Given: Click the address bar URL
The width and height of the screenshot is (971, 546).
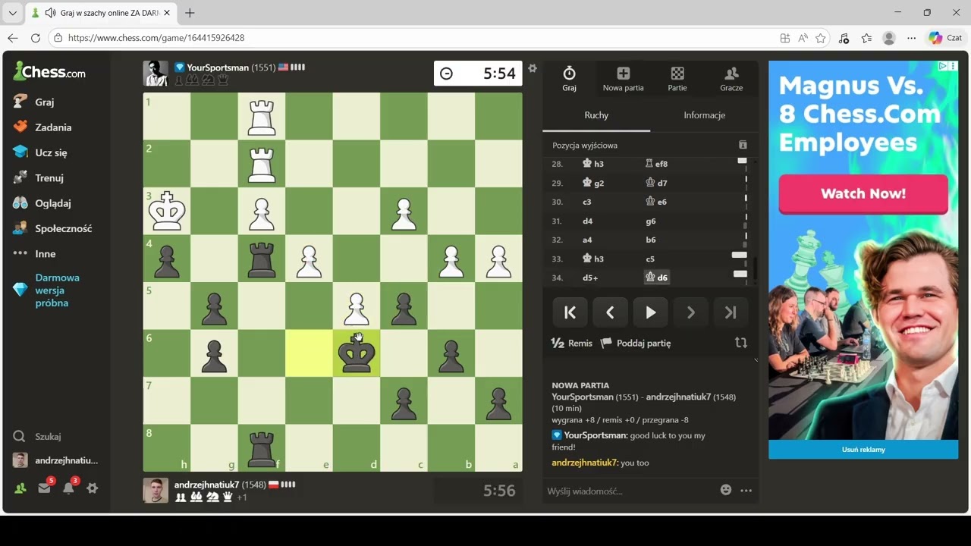Looking at the screenshot, I should pos(156,38).
